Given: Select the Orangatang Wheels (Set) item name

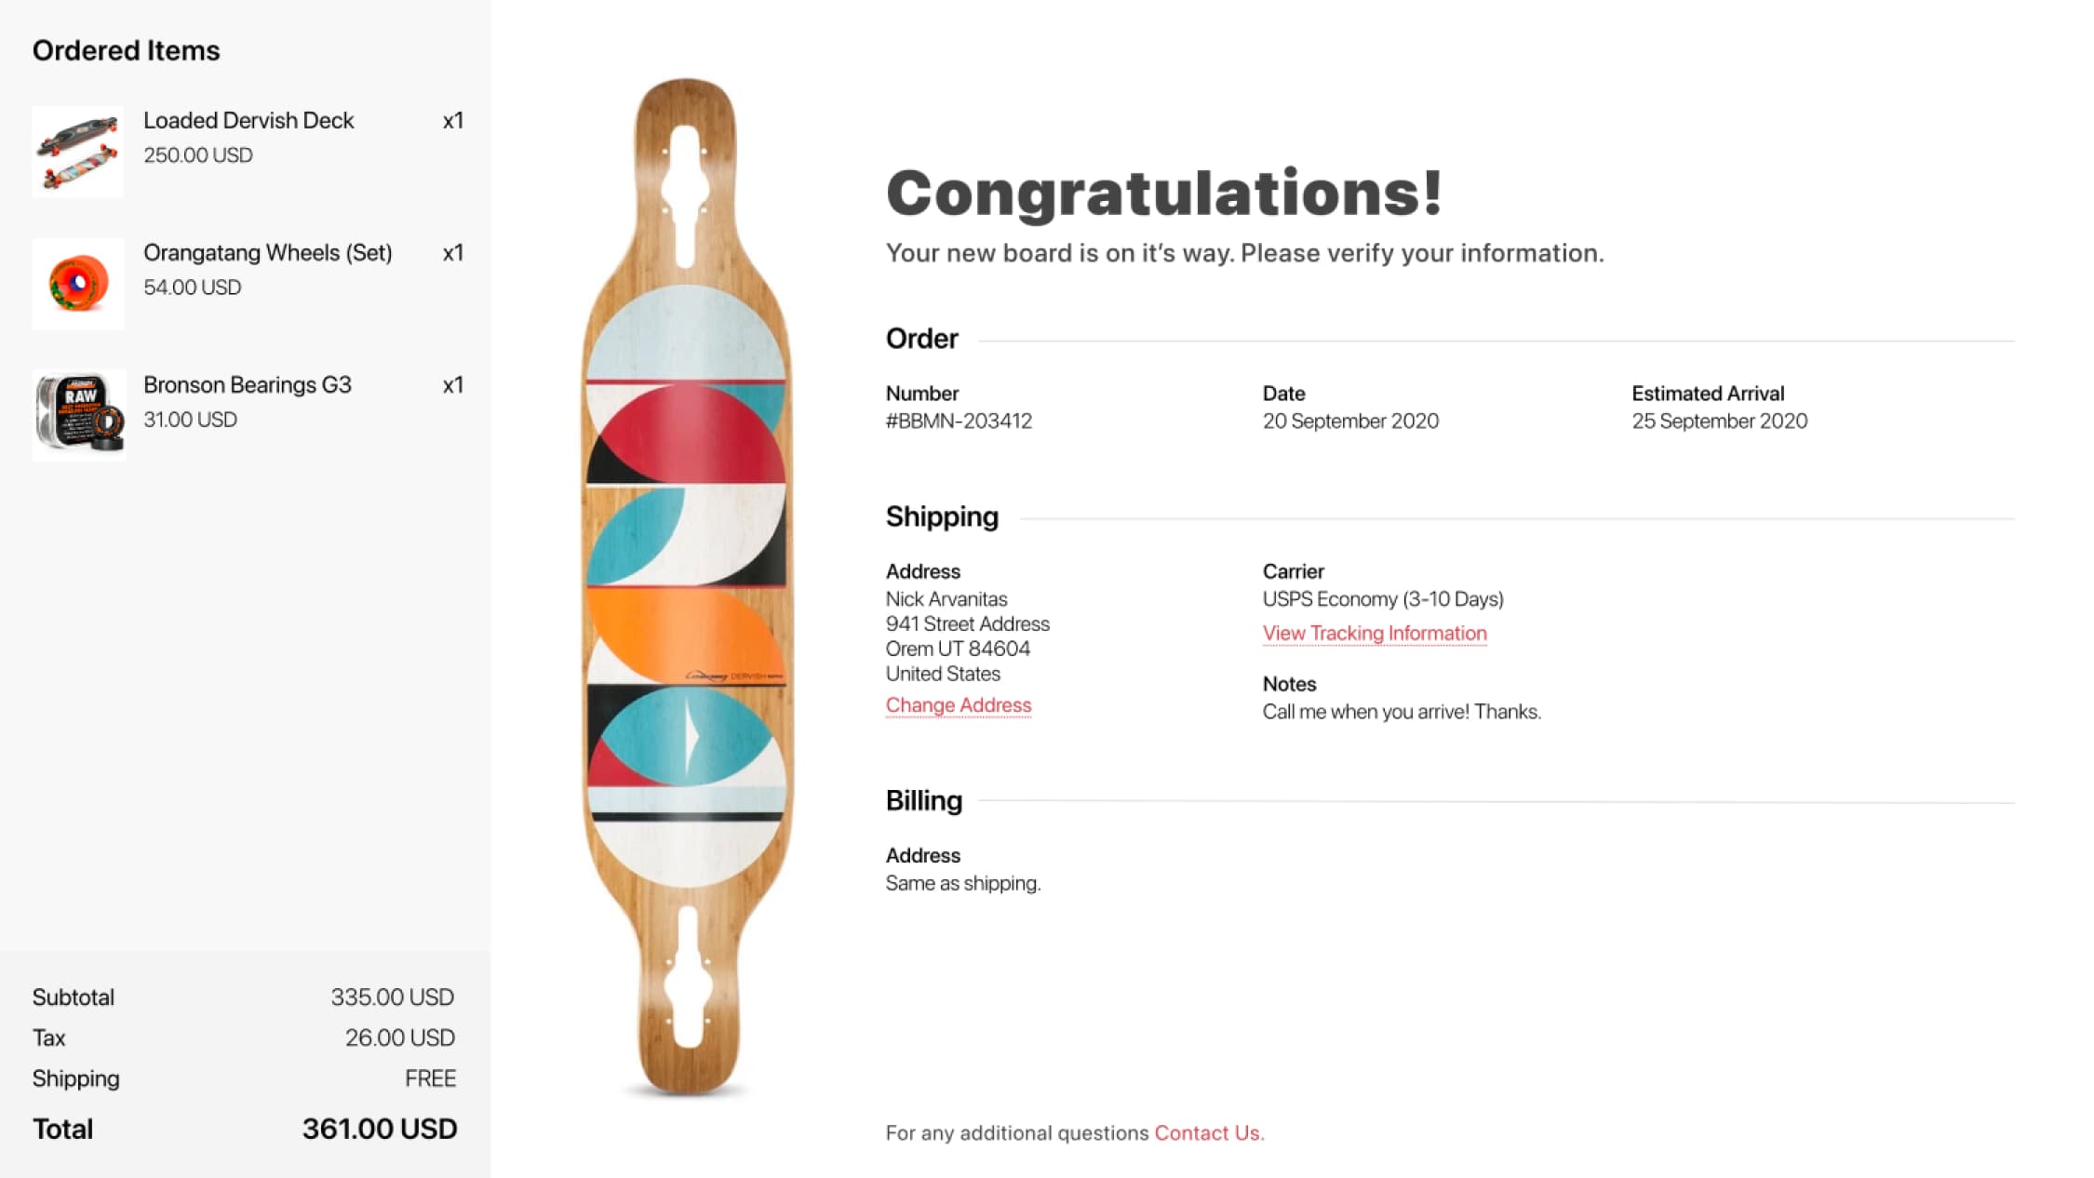Looking at the screenshot, I should [268, 253].
